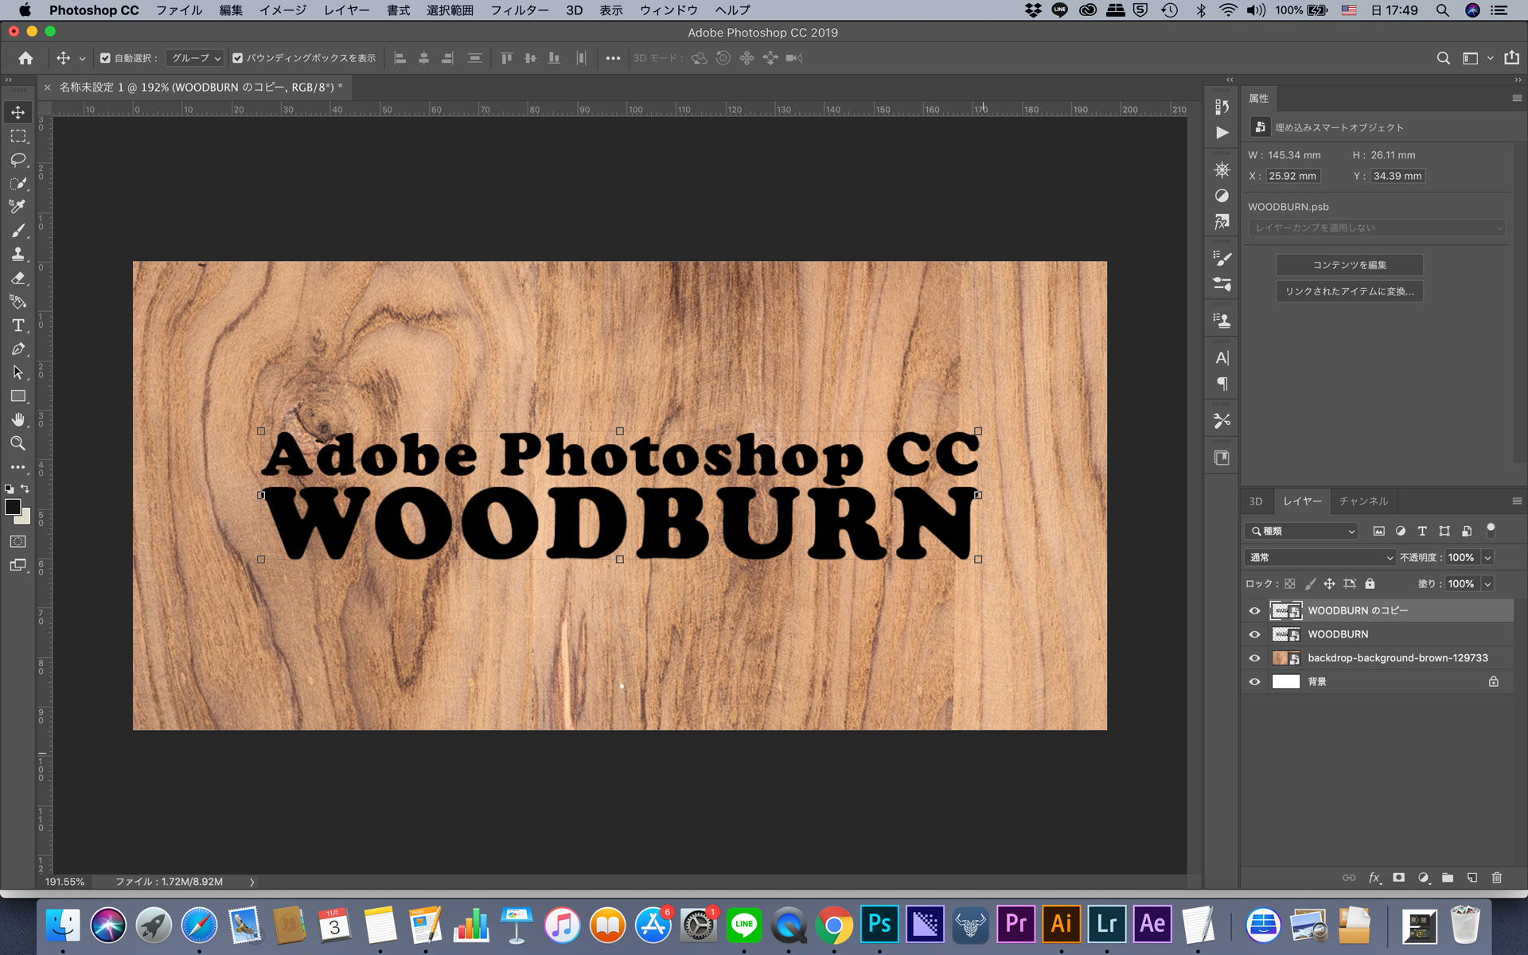Open the フィルター menu

[519, 10]
